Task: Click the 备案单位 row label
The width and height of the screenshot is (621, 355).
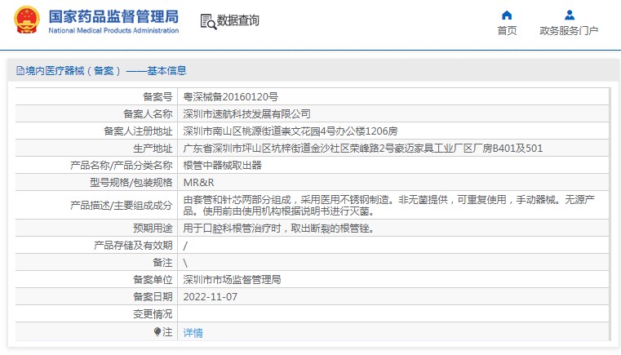Action: point(153,280)
